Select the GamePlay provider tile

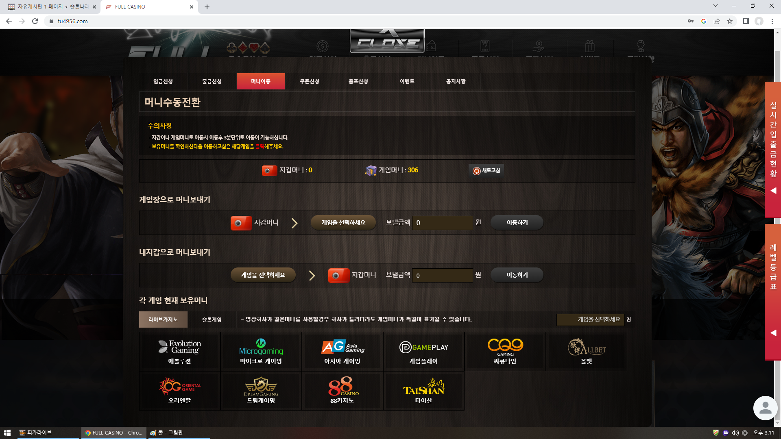(x=424, y=351)
